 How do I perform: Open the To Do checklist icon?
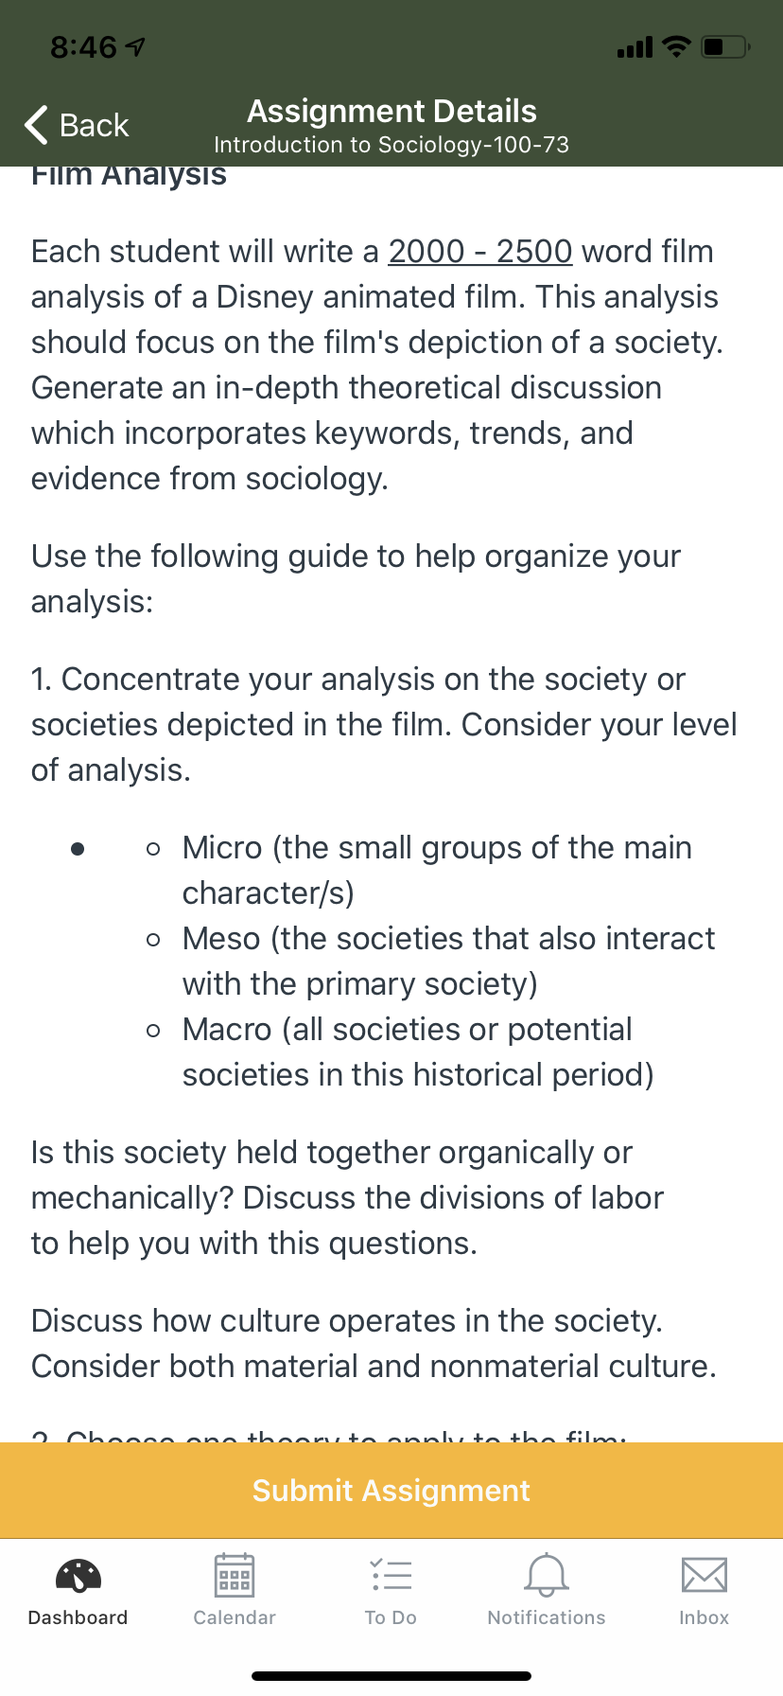[x=391, y=1576]
